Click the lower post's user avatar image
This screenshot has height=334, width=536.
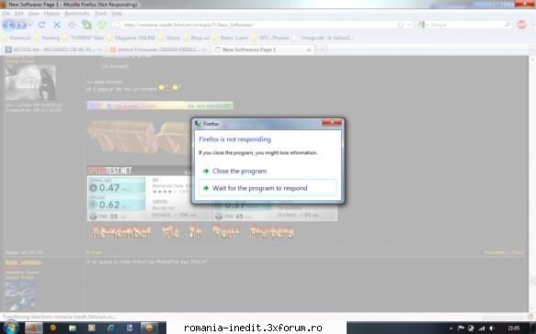click(20, 295)
